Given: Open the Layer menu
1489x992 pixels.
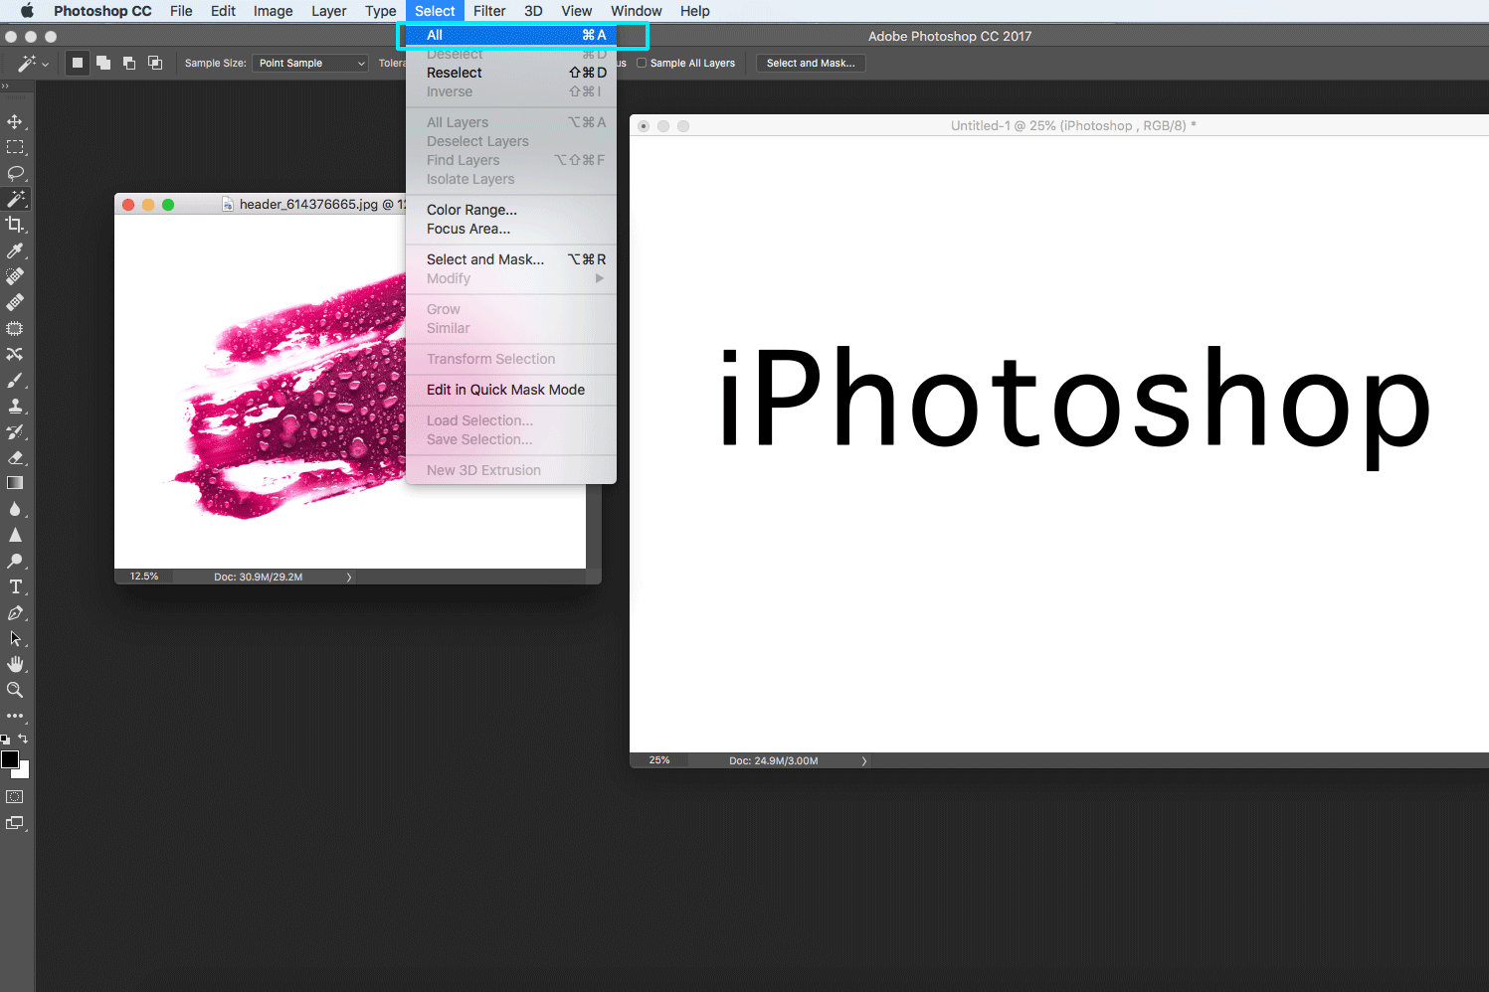Looking at the screenshot, I should (328, 11).
